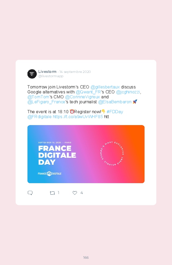The height and width of the screenshot is (265, 172).
Task: Open the @LeFigaro_France mention
Action: point(46,102)
